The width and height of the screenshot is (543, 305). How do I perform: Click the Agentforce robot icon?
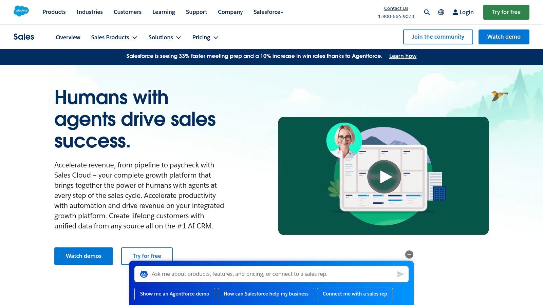point(144,274)
